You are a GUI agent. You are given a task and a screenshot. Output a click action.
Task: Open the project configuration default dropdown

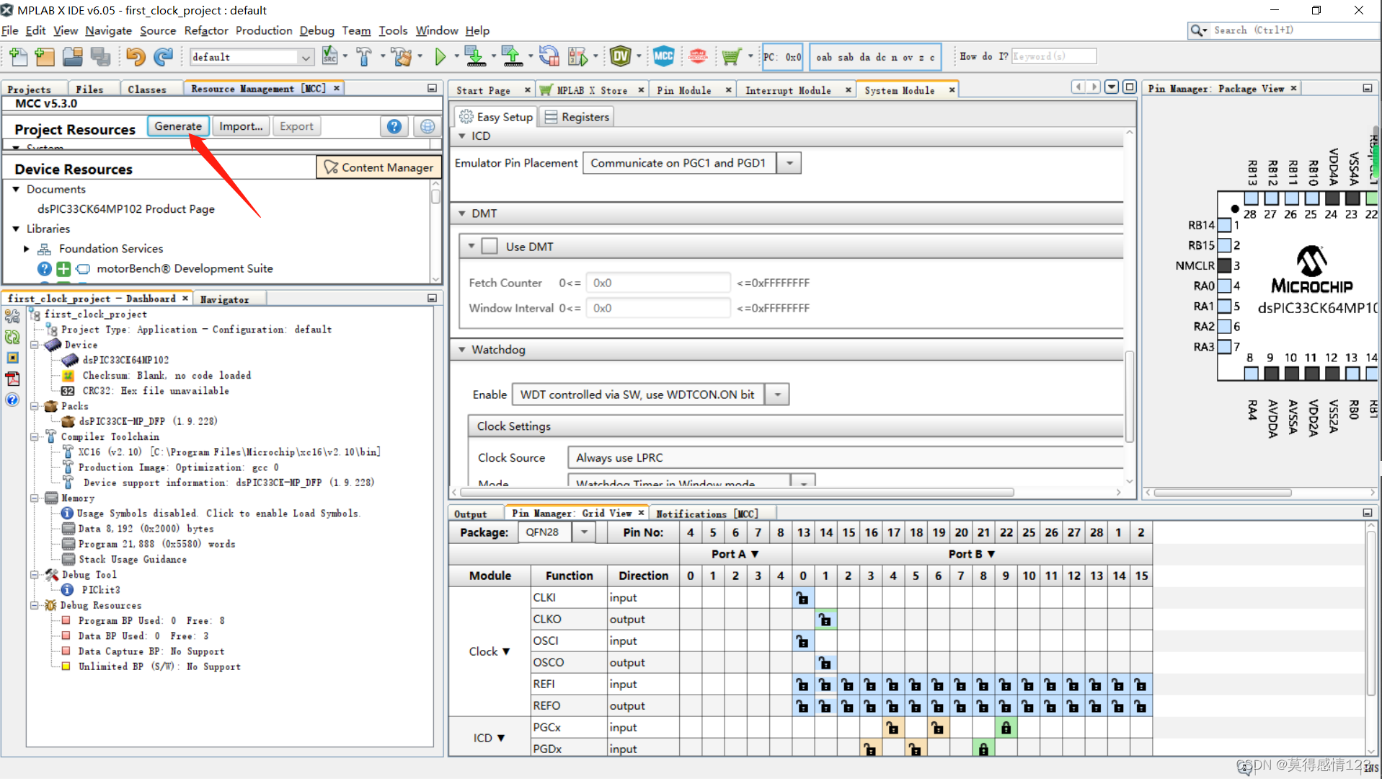[306, 57]
